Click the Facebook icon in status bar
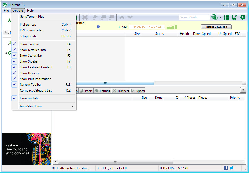 coord(226,168)
